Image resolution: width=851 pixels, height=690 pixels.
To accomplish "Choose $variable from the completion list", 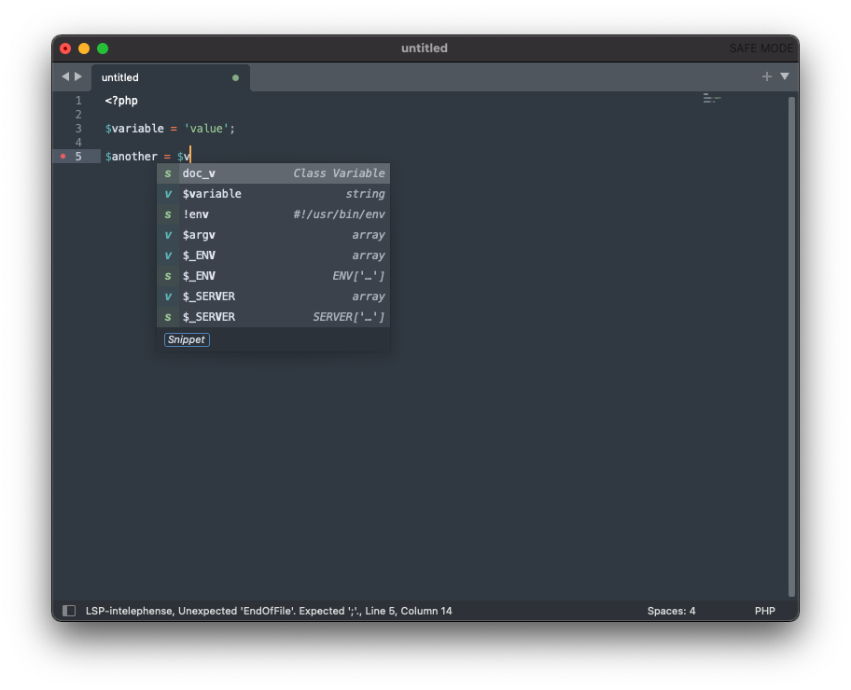I will click(x=213, y=193).
